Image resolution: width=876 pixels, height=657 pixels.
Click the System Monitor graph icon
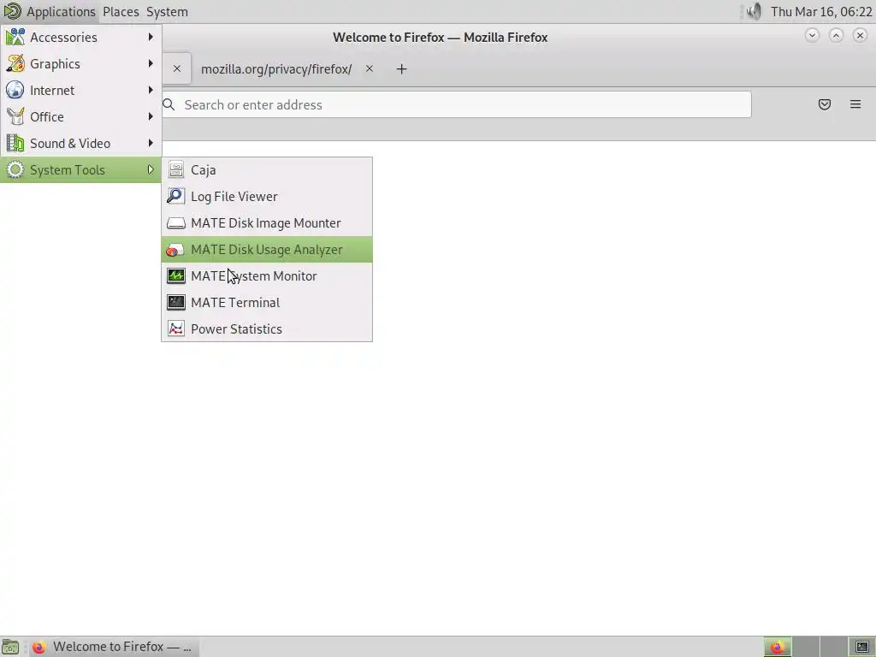176,276
